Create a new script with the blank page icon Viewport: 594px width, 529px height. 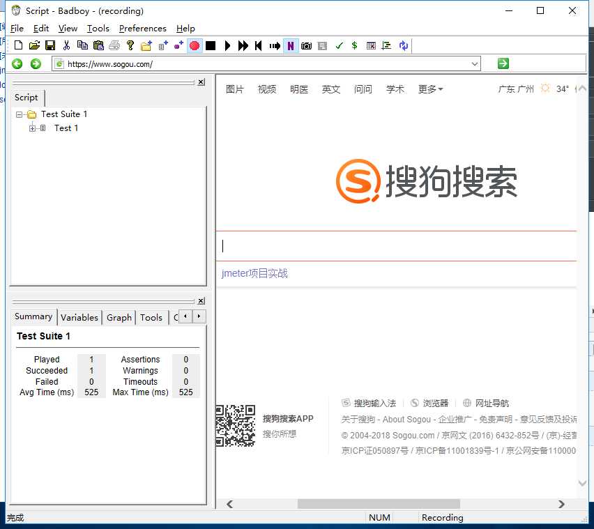(x=18, y=45)
